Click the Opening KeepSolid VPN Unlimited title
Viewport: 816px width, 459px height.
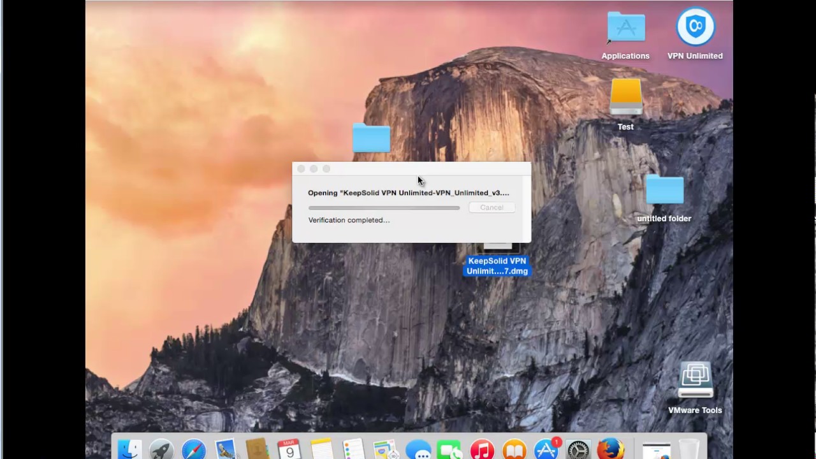[x=408, y=193]
